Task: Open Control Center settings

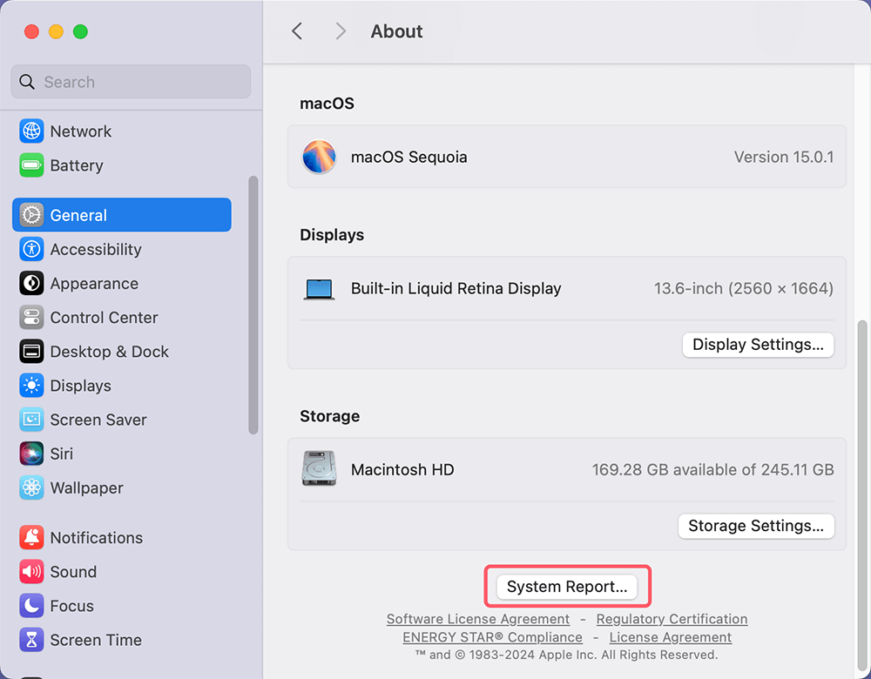Action: 104,317
